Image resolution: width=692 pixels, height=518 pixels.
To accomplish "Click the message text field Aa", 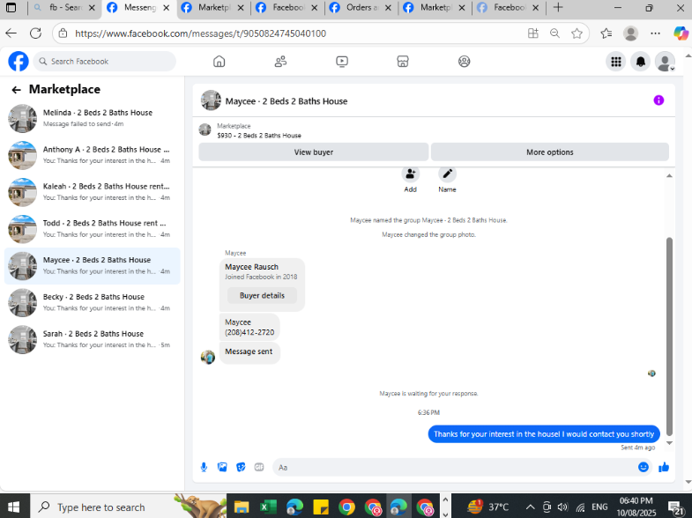I will pos(455,467).
